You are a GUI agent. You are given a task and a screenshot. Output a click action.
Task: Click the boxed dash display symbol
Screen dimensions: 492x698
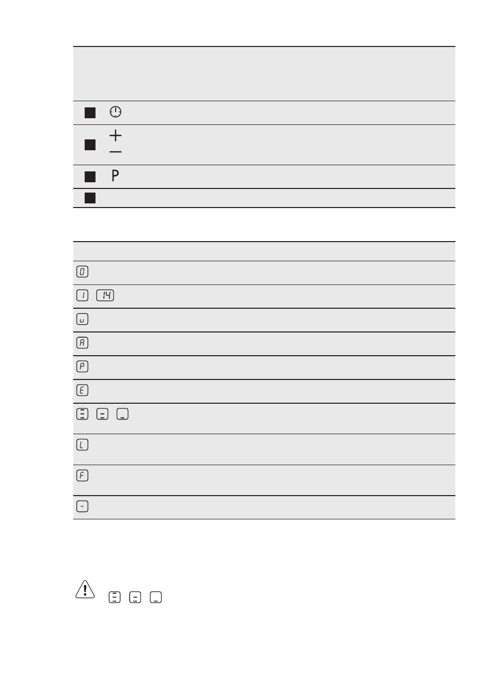pos(82,506)
